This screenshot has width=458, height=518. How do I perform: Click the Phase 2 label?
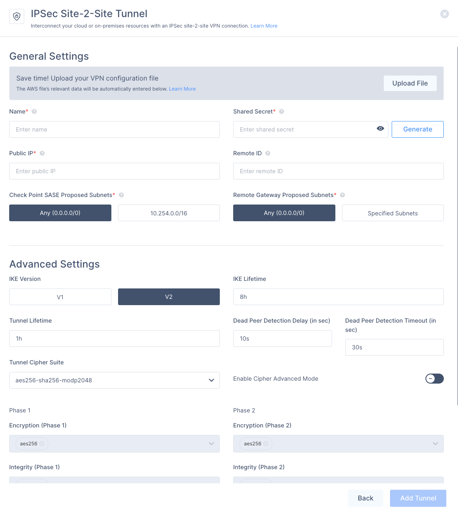click(x=244, y=410)
